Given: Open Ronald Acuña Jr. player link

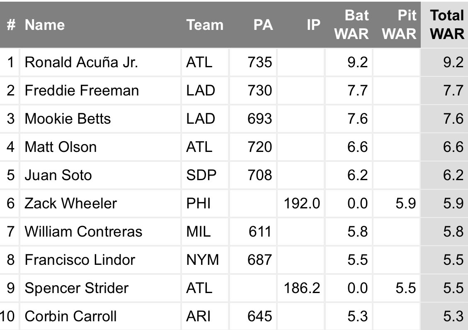Looking at the screenshot, I should (x=81, y=62).
